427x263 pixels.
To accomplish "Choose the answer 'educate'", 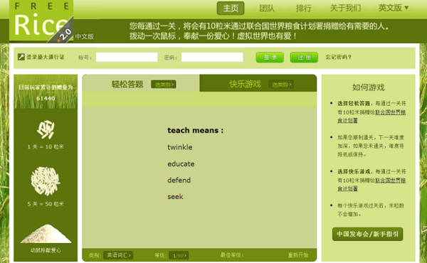I will click(181, 163).
